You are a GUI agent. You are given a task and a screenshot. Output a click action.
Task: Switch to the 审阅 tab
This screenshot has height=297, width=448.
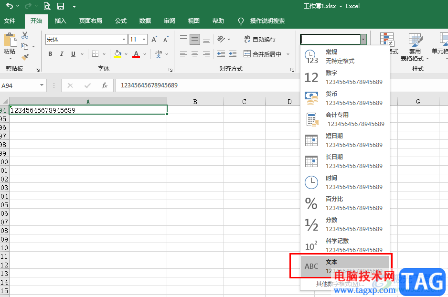pos(170,21)
